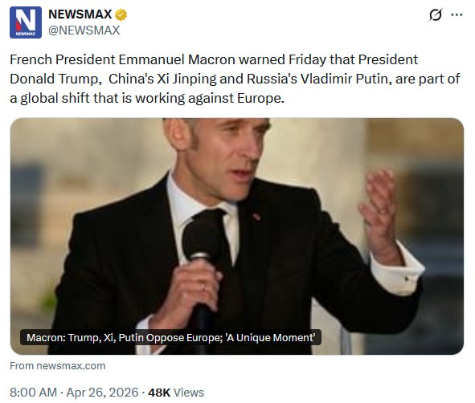Screen dimensions: 475x403
Task: Open the Macron article preview image
Action: pos(237,236)
